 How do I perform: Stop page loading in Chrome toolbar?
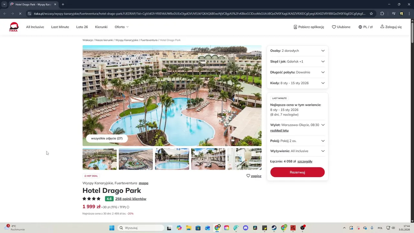[x=20, y=14]
